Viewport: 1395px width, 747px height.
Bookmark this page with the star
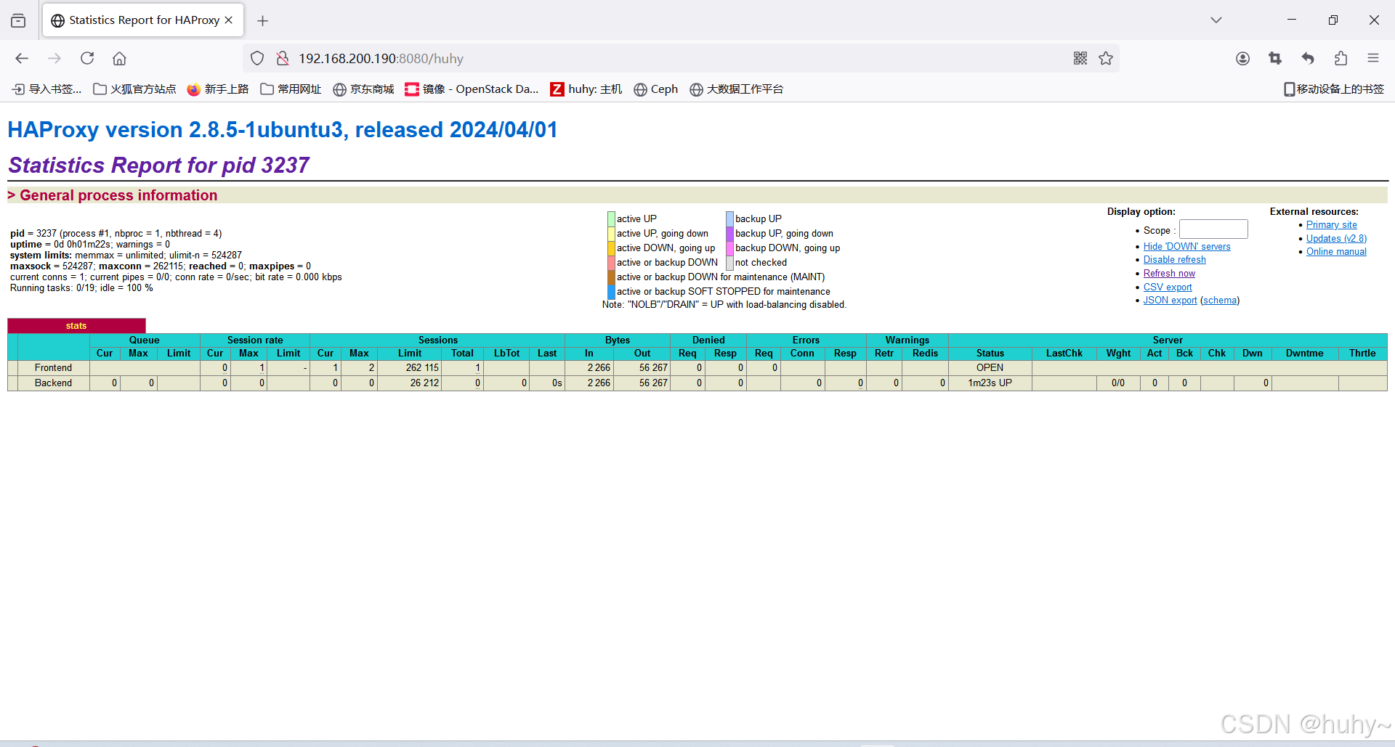[x=1106, y=58]
